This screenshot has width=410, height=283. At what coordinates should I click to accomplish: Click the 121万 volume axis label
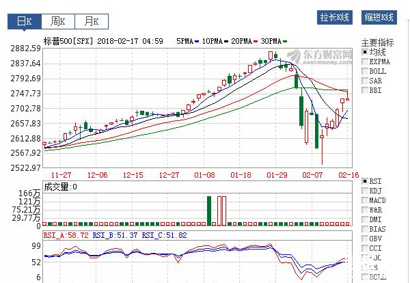tap(29, 202)
